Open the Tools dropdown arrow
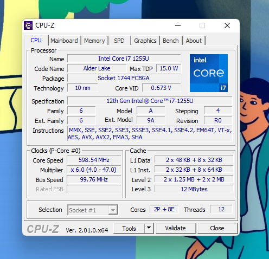 (x=149, y=228)
